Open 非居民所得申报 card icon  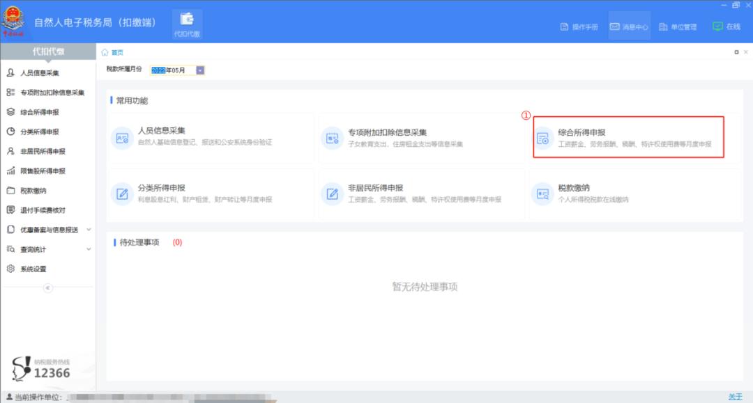[x=333, y=193]
